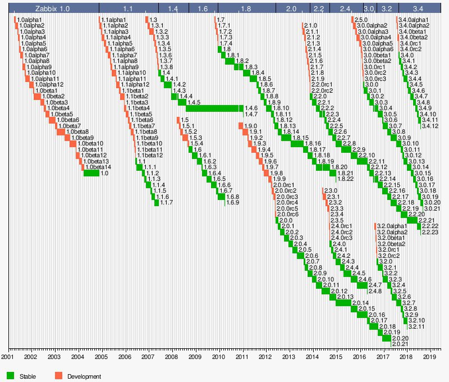Select the 3.0 version header
The width and height of the screenshot is (449, 382).
coord(370,8)
